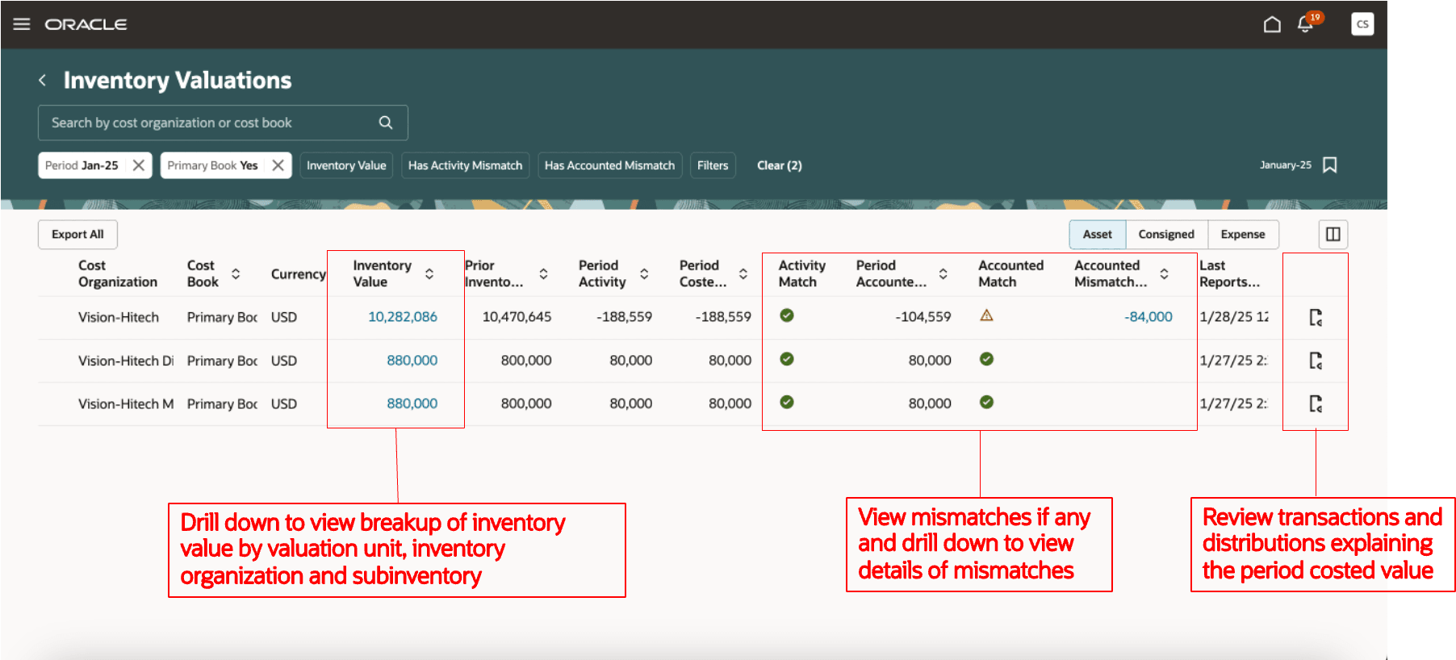Toggle the Has Accounted Mismatch filter
Image resolution: width=1456 pixels, height=660 pixels.
coord(609,165)
